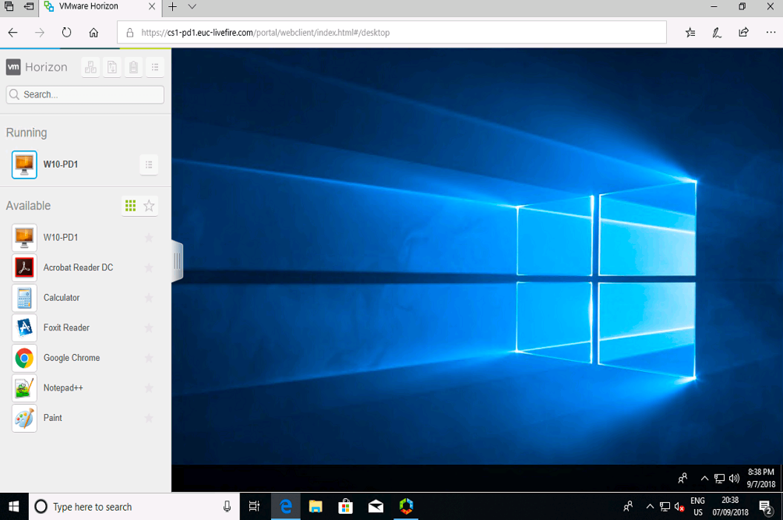This screenshot has height=520, width=783.
Task: Open File Explorer from the taskbar
Action: click(x=316, y=507)
